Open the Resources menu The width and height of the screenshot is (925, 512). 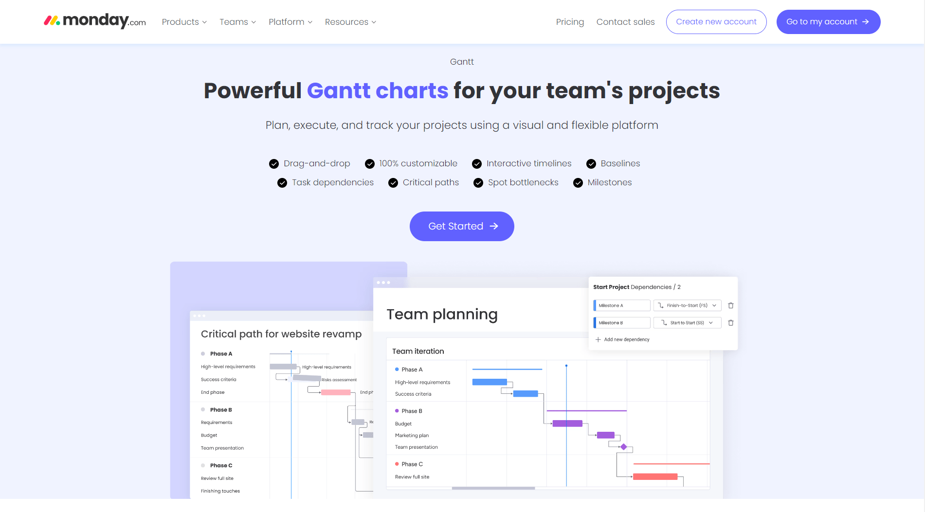tap(350, 22)
